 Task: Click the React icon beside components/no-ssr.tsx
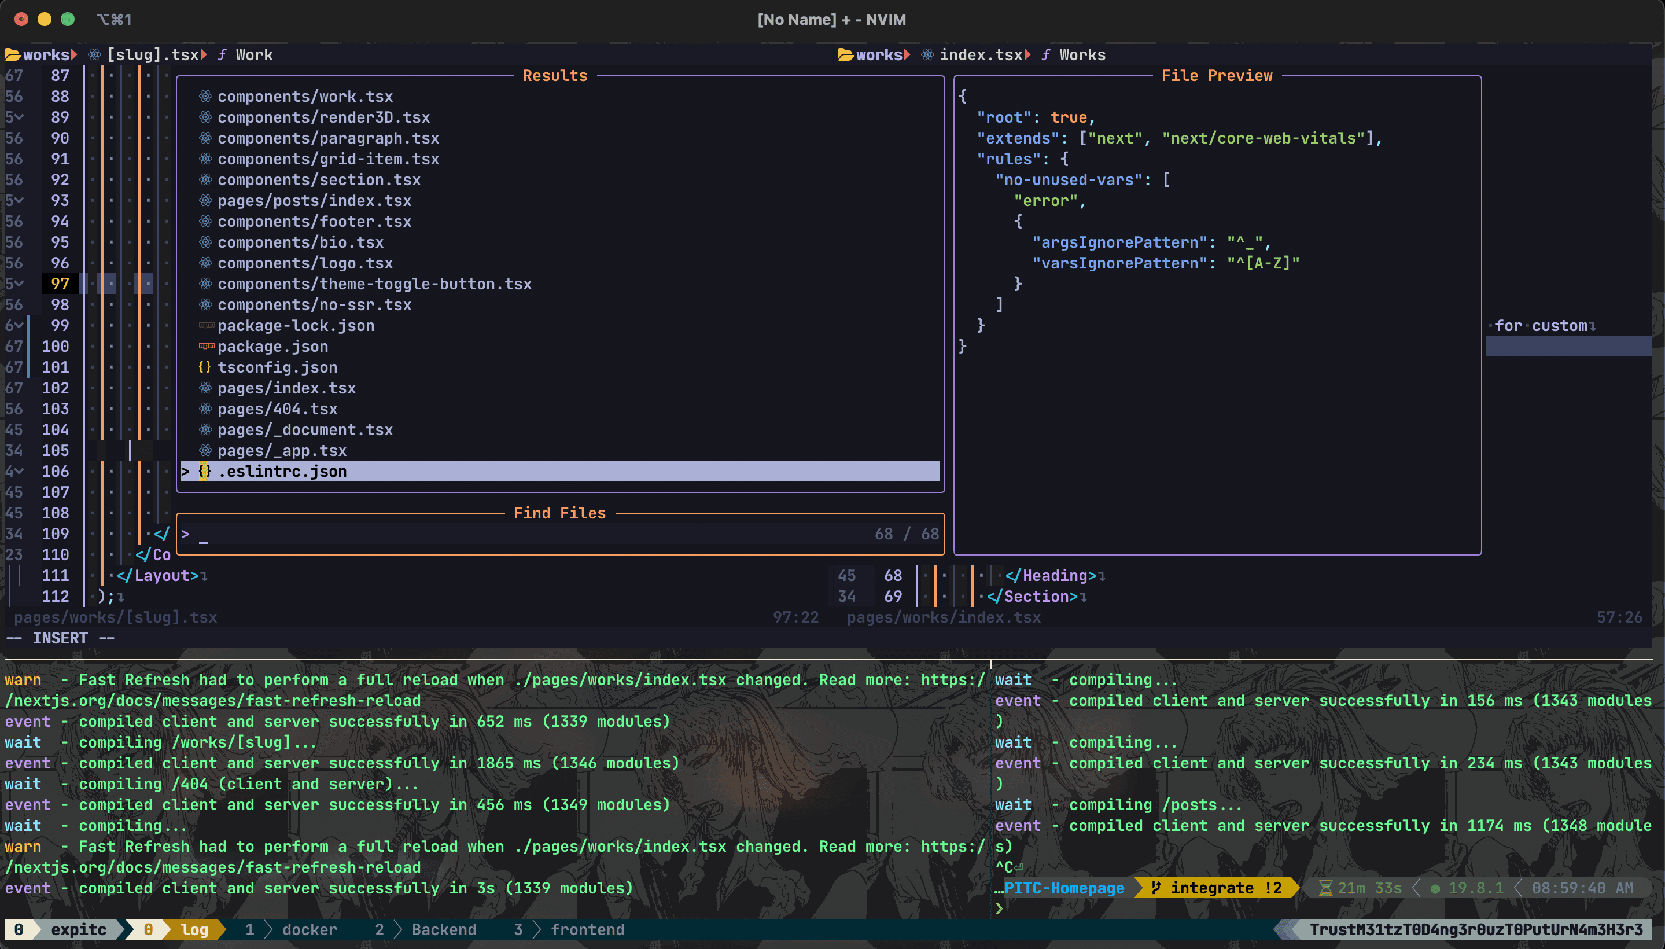point(205,305)
